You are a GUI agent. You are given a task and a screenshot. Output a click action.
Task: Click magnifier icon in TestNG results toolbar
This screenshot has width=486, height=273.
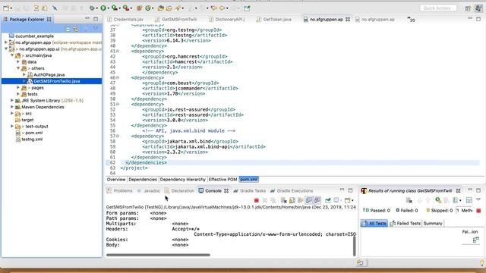coord(437,200)
